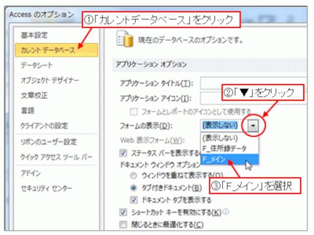This screenshot has height=235, width=314.
Task: Click the ドキュメント ウィンドウ オプション label
Action: tap(160, 165)
